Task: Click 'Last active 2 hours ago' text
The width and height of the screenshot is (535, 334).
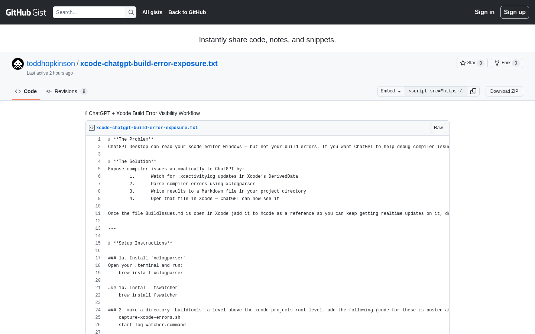Action: (x=50, y=73)
